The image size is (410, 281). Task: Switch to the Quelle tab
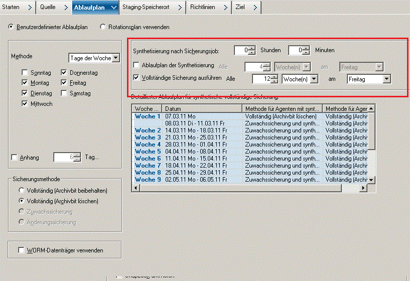tap(47, 7)
